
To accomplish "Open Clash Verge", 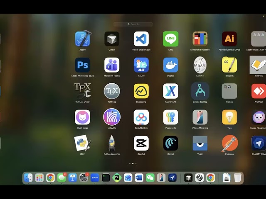I will point(82,117).
